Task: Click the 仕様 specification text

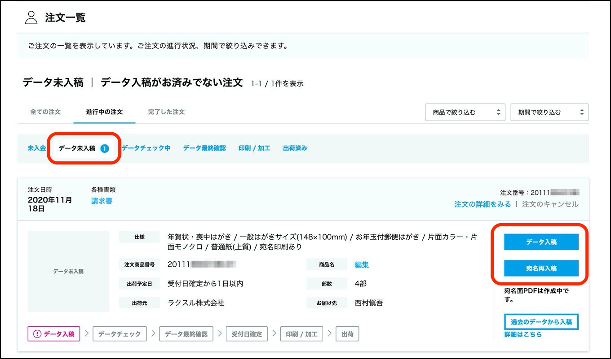Action: coord(322,242)
